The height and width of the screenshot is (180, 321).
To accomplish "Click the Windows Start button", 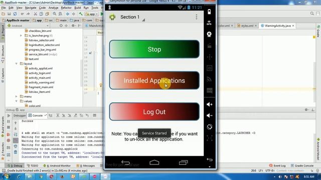I will click(6, 176).
